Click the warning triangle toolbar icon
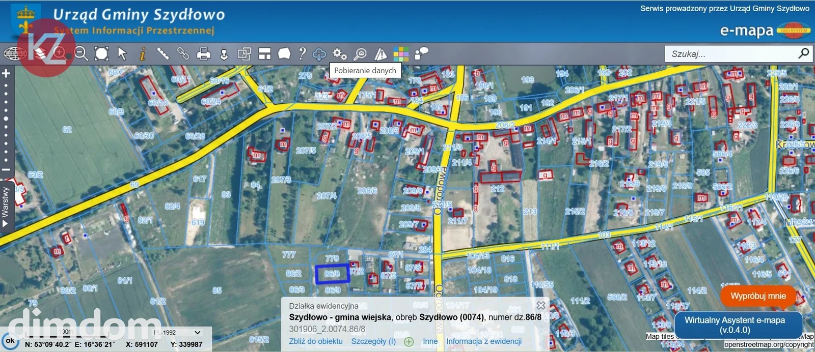The image size is (815, 352). click(x=381, y=53)
